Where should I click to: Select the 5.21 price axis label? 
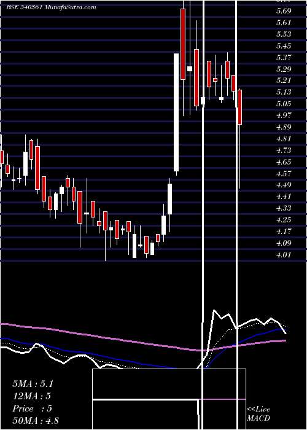[284, 80]
